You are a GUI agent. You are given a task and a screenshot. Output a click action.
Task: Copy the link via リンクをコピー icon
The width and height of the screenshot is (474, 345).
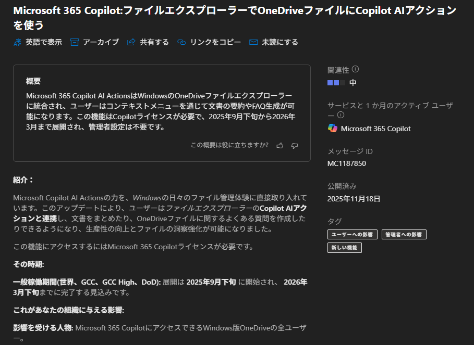[x=181, y=42]
